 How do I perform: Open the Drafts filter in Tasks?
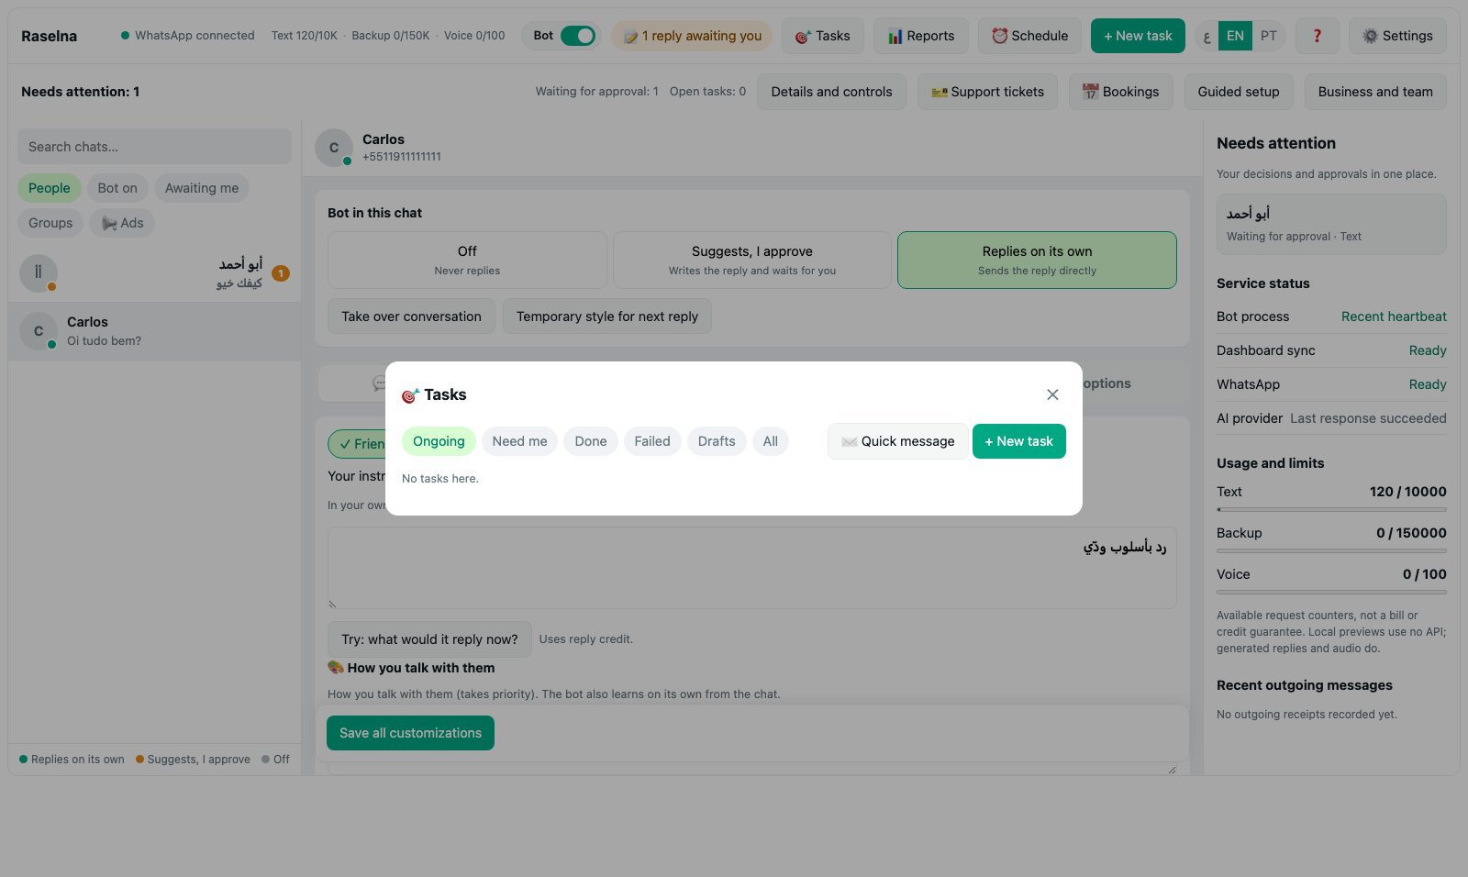717,441
